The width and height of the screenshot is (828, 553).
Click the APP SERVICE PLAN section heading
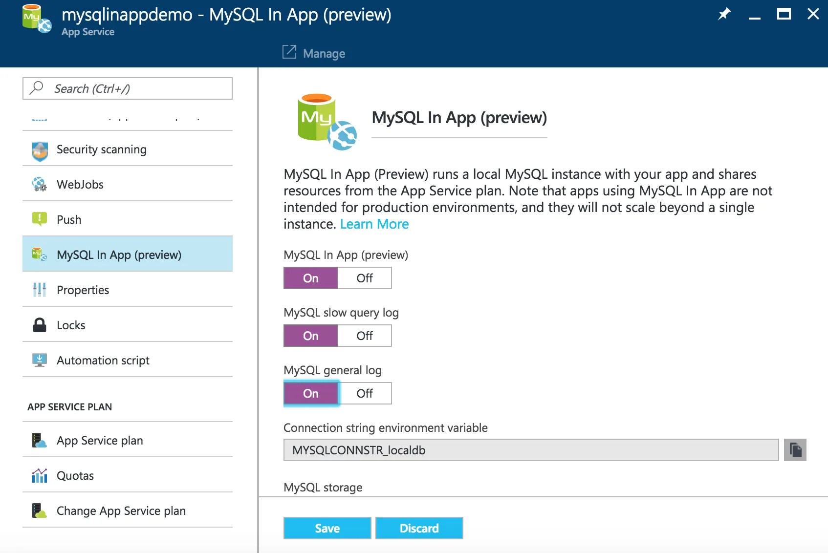[x=70, y=407]
